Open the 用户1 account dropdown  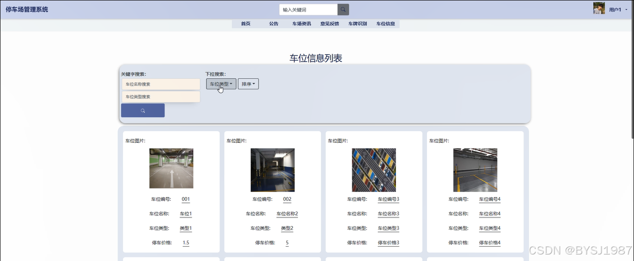coord(618,10)
